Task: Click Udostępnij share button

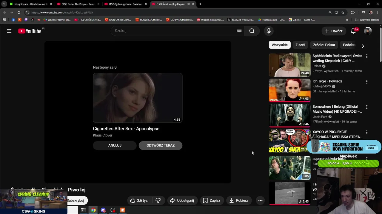Action: point(182,200)
